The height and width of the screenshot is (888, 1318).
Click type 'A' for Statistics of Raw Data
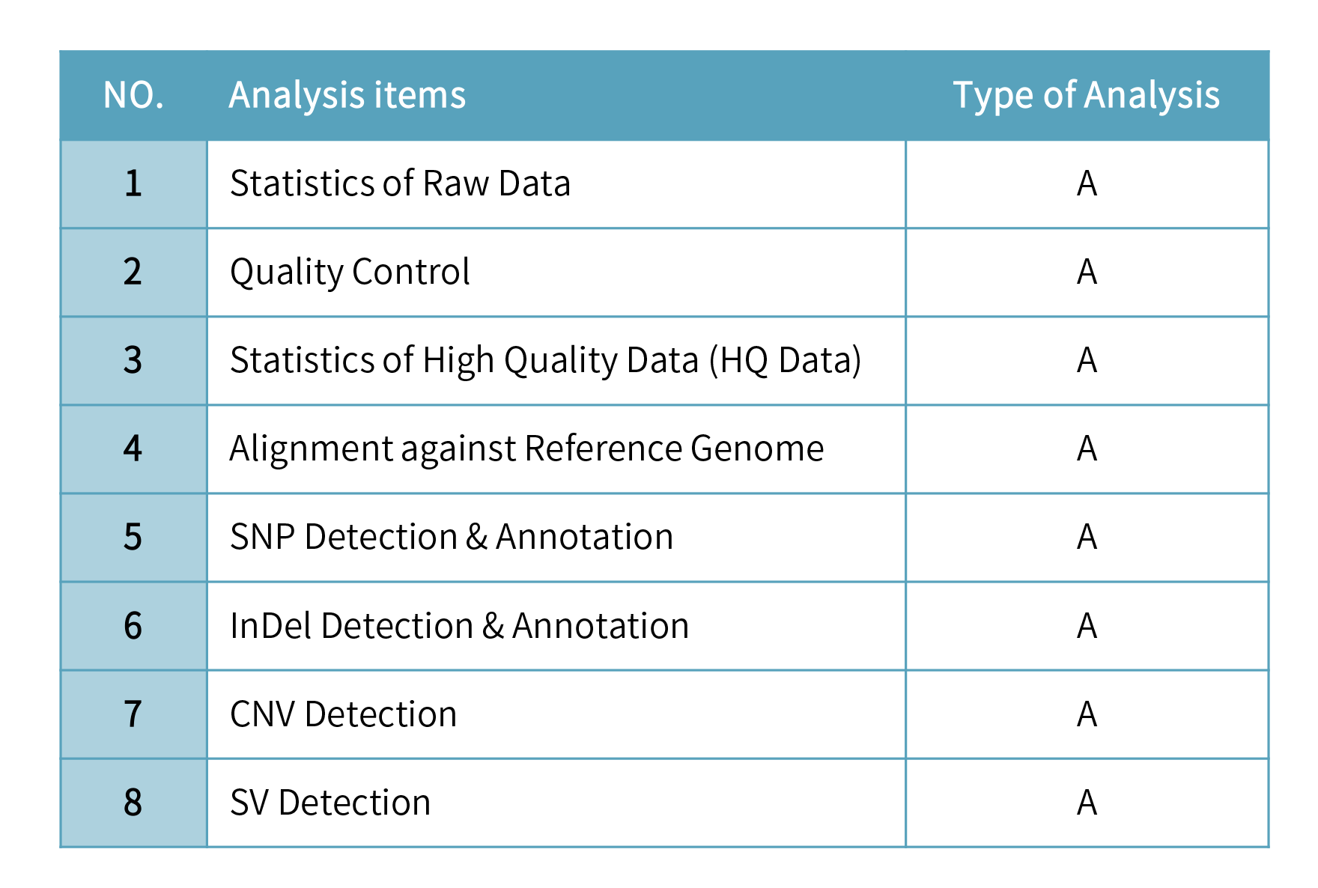[1087, 184]
